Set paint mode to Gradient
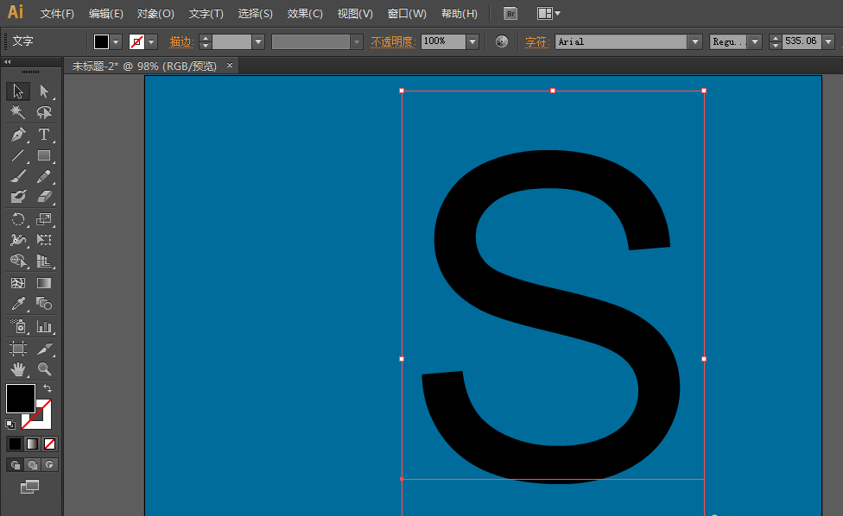Image resolution: width=843 pixels, height=516 pixels. pos(32,444)
